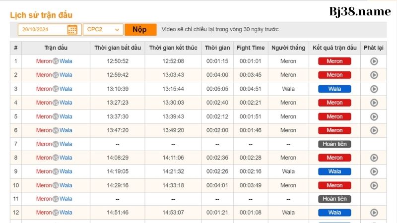Watch replay for match 10
Screen dimensions: 397x223
374,185
